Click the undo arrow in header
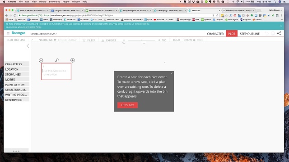The width and height of the screenshot is (289, 162). [x=266, y=33]
